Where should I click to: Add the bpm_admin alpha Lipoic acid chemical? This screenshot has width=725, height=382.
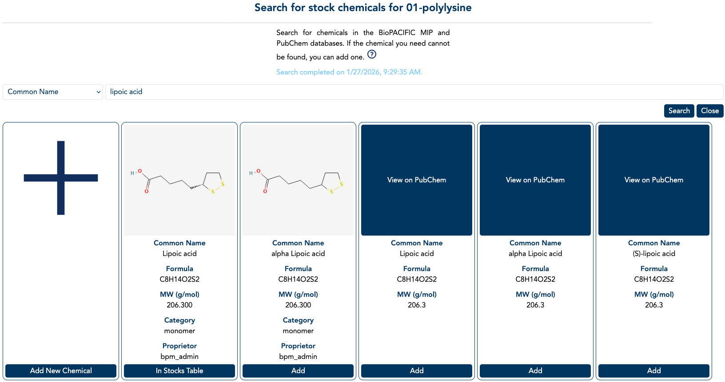[x=298, y=371]
